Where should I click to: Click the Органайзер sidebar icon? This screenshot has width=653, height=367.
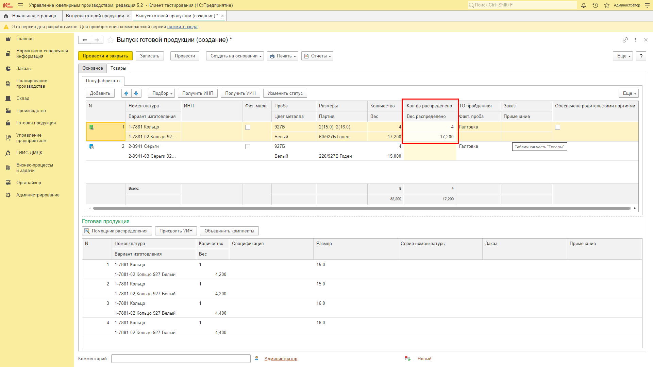8,183
